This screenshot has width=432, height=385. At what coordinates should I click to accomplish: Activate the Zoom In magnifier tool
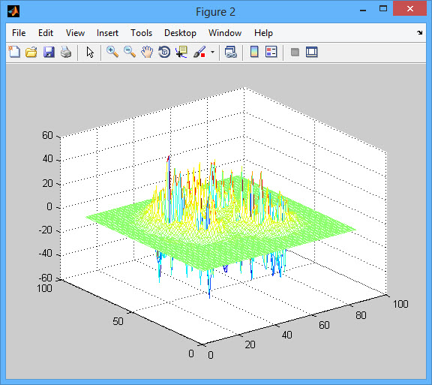(x=112, y=52)
